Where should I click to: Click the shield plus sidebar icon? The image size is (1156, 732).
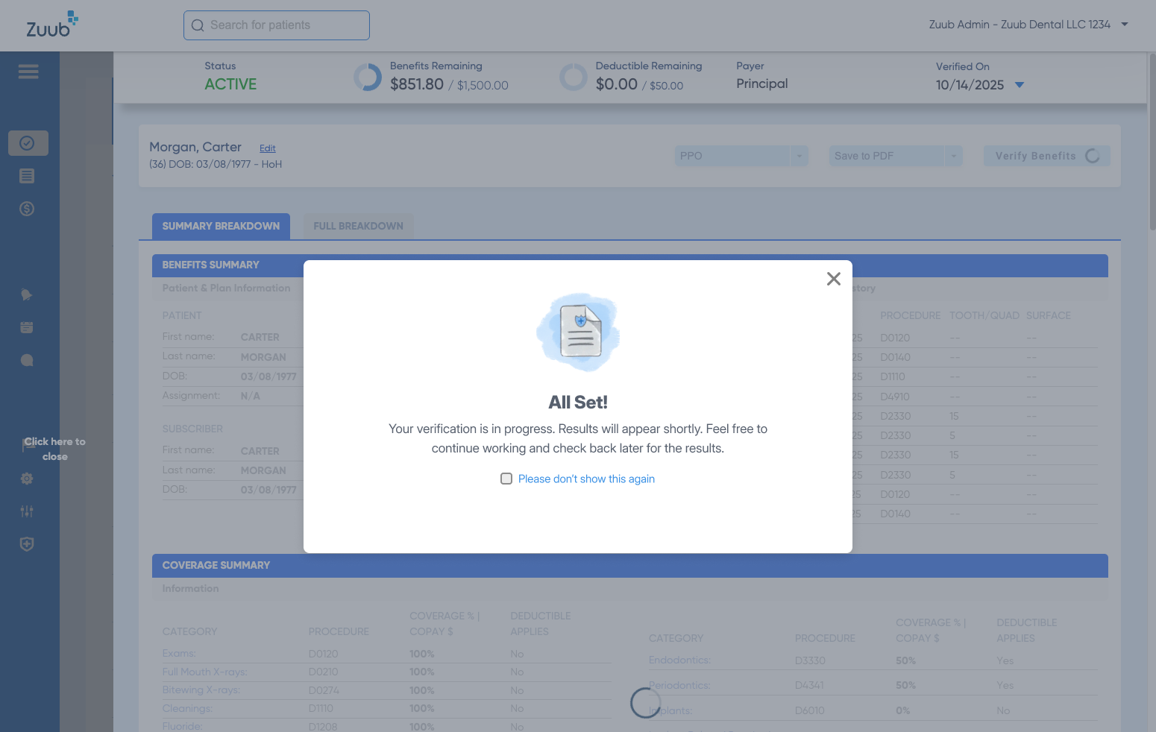(x=27, y=544)
